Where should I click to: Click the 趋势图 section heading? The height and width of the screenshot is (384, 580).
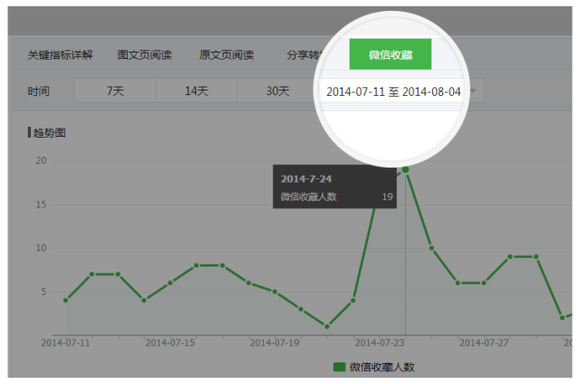click(49, 133)
